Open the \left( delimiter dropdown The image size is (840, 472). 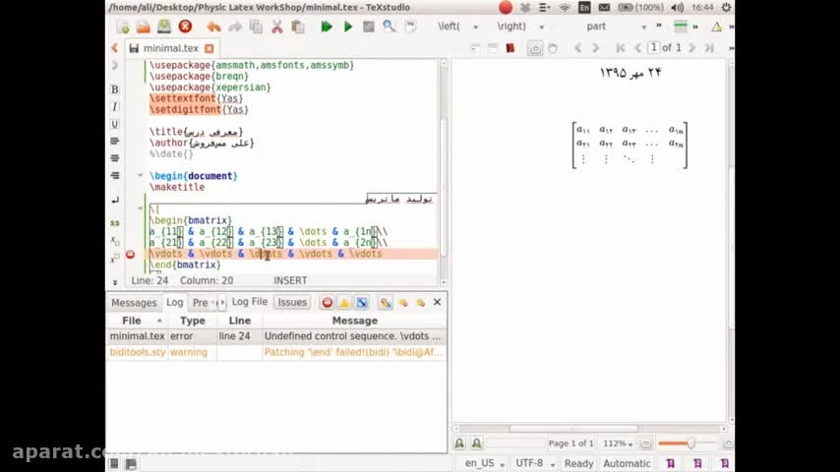(x=458, y=27)
